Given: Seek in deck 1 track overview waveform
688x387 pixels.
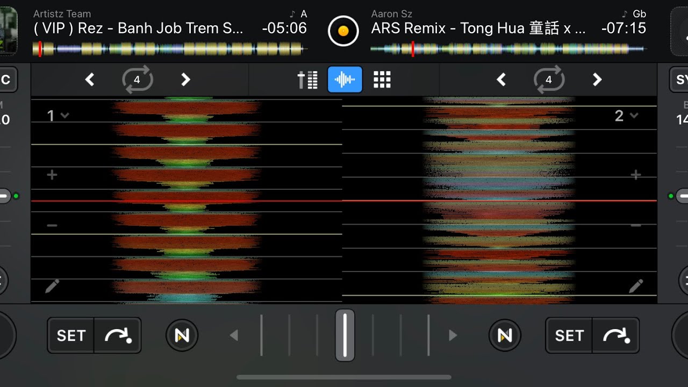Looking at the screenshot, I should click(x=170, y=49).
